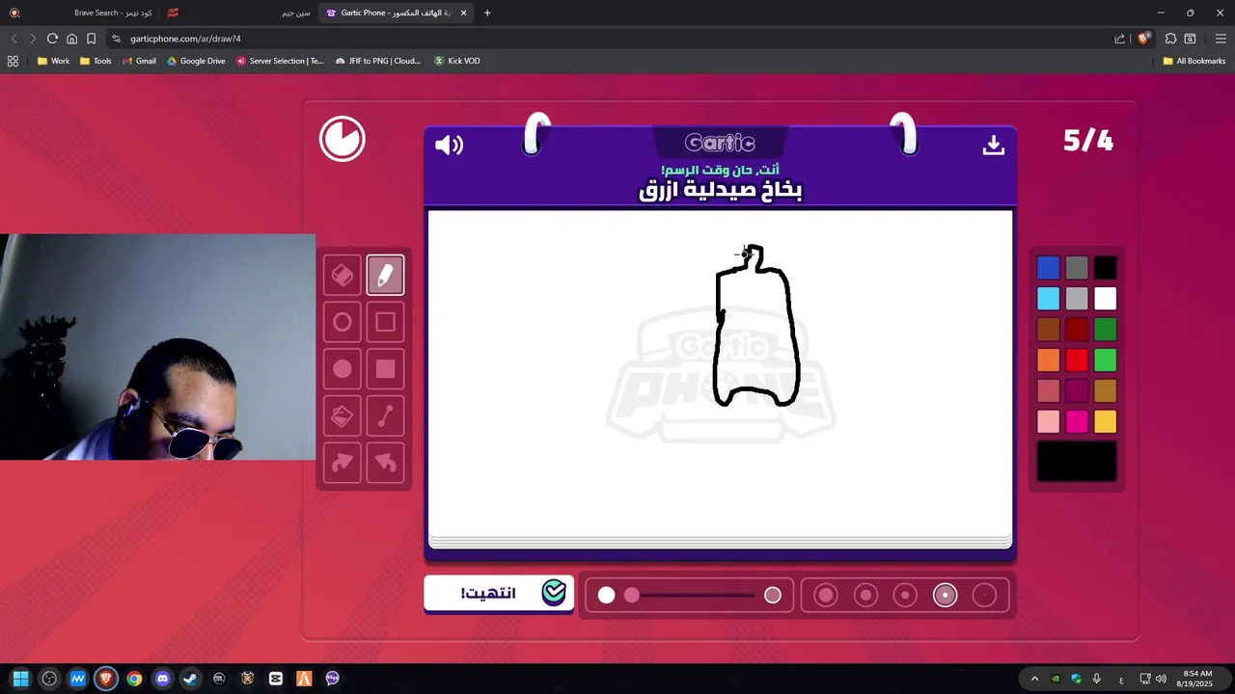
Task: Open the Work bookmarks folder
Action: click(53, 61)
